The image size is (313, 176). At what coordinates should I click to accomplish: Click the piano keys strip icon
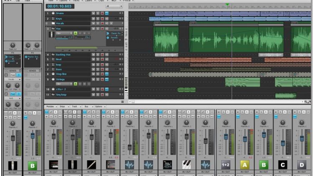pyautogui.click(x=186, y=165)
